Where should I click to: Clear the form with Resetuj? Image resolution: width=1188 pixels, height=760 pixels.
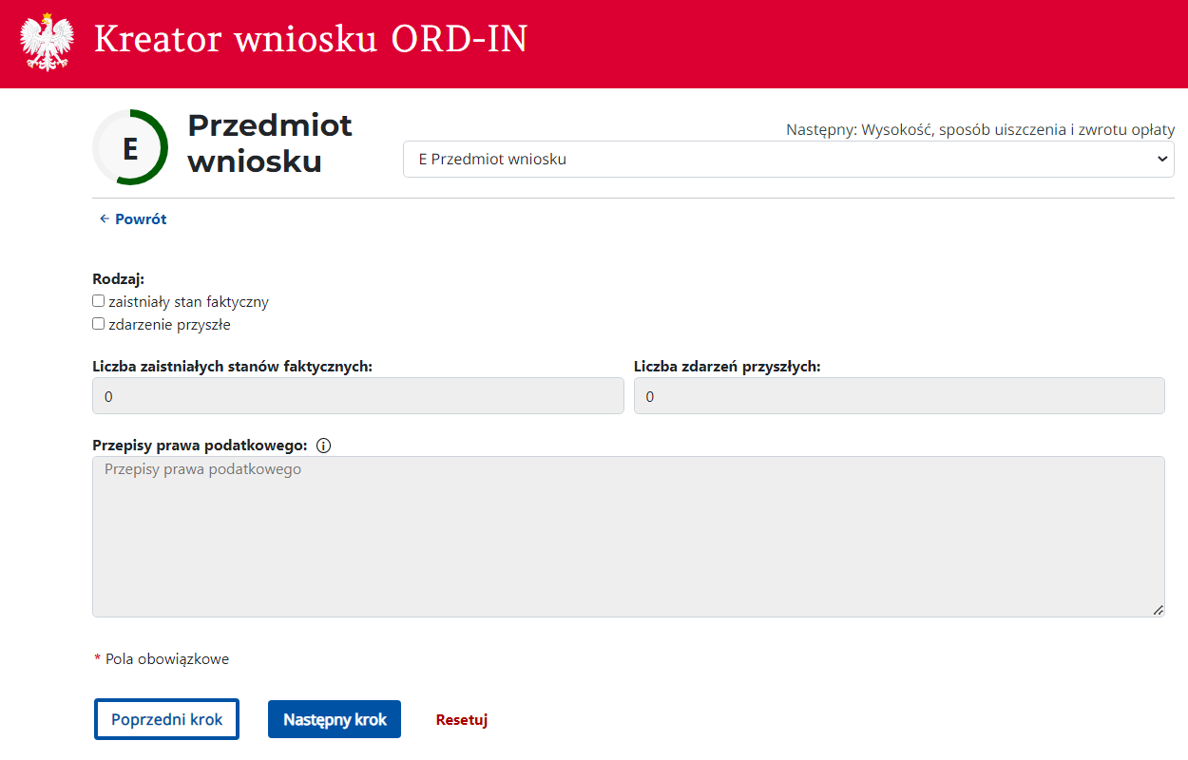click(x=462, y=720)
